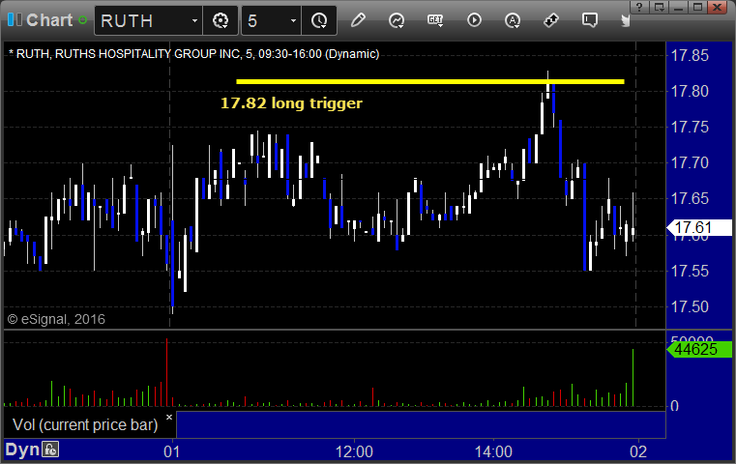Click the 17.50 price axis label

click(x=690, y=306)
